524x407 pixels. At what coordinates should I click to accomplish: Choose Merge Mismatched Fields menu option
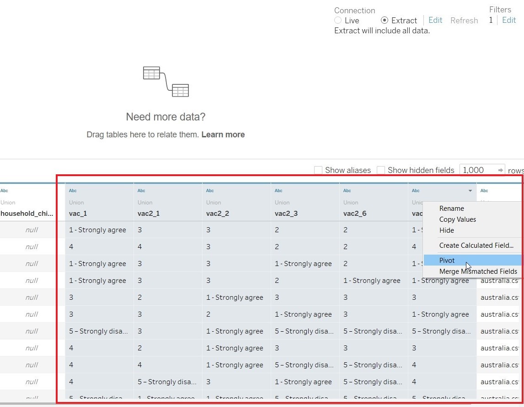point(478,271)
